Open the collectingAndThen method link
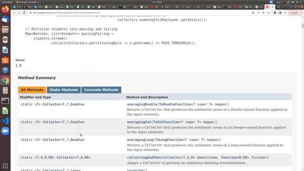Image resolution: width=304 pixels, height=171 pixels. click(144, 158)
